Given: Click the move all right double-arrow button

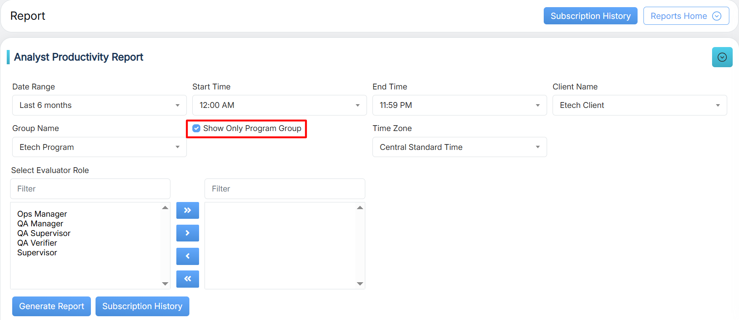Looking at the screenshot, I should click(x=187, y=210).
